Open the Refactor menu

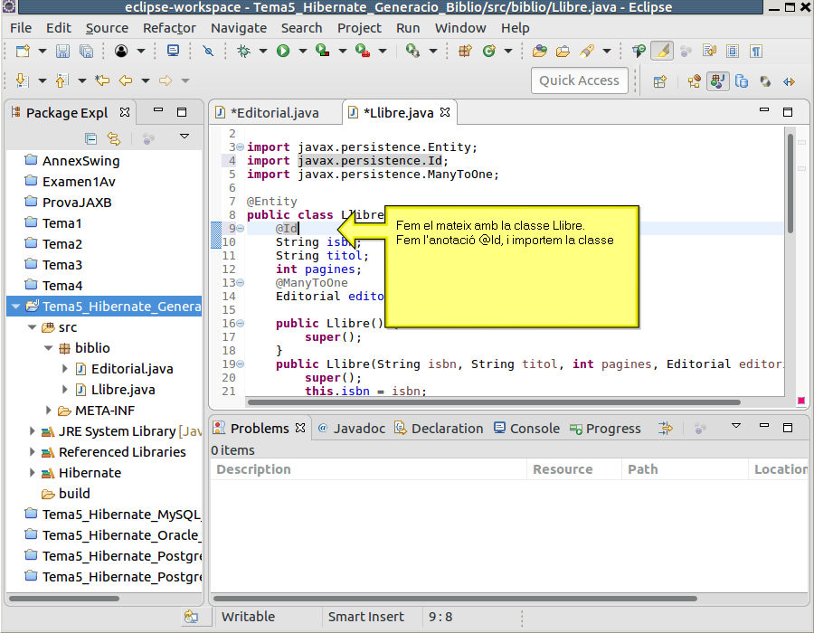tap(169, 28)
